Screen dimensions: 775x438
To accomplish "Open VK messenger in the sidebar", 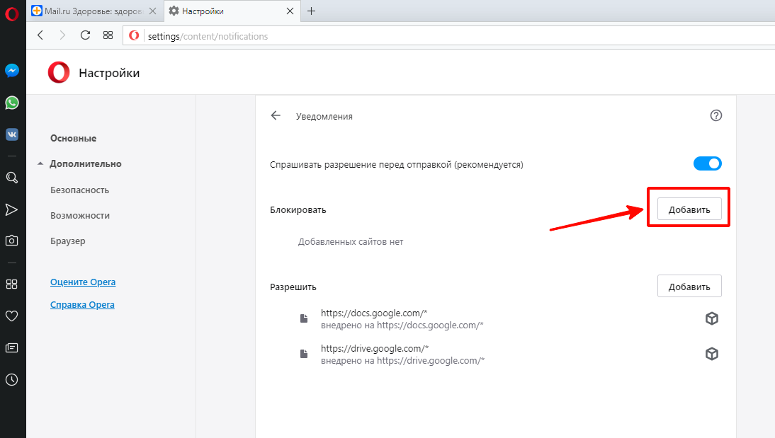I will tap(12, 134).
